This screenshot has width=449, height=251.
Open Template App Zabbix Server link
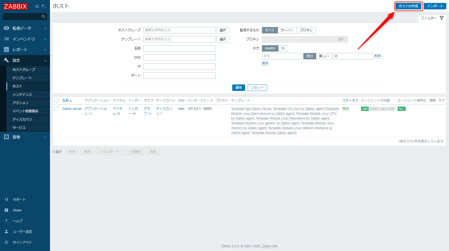click(251, 109)
